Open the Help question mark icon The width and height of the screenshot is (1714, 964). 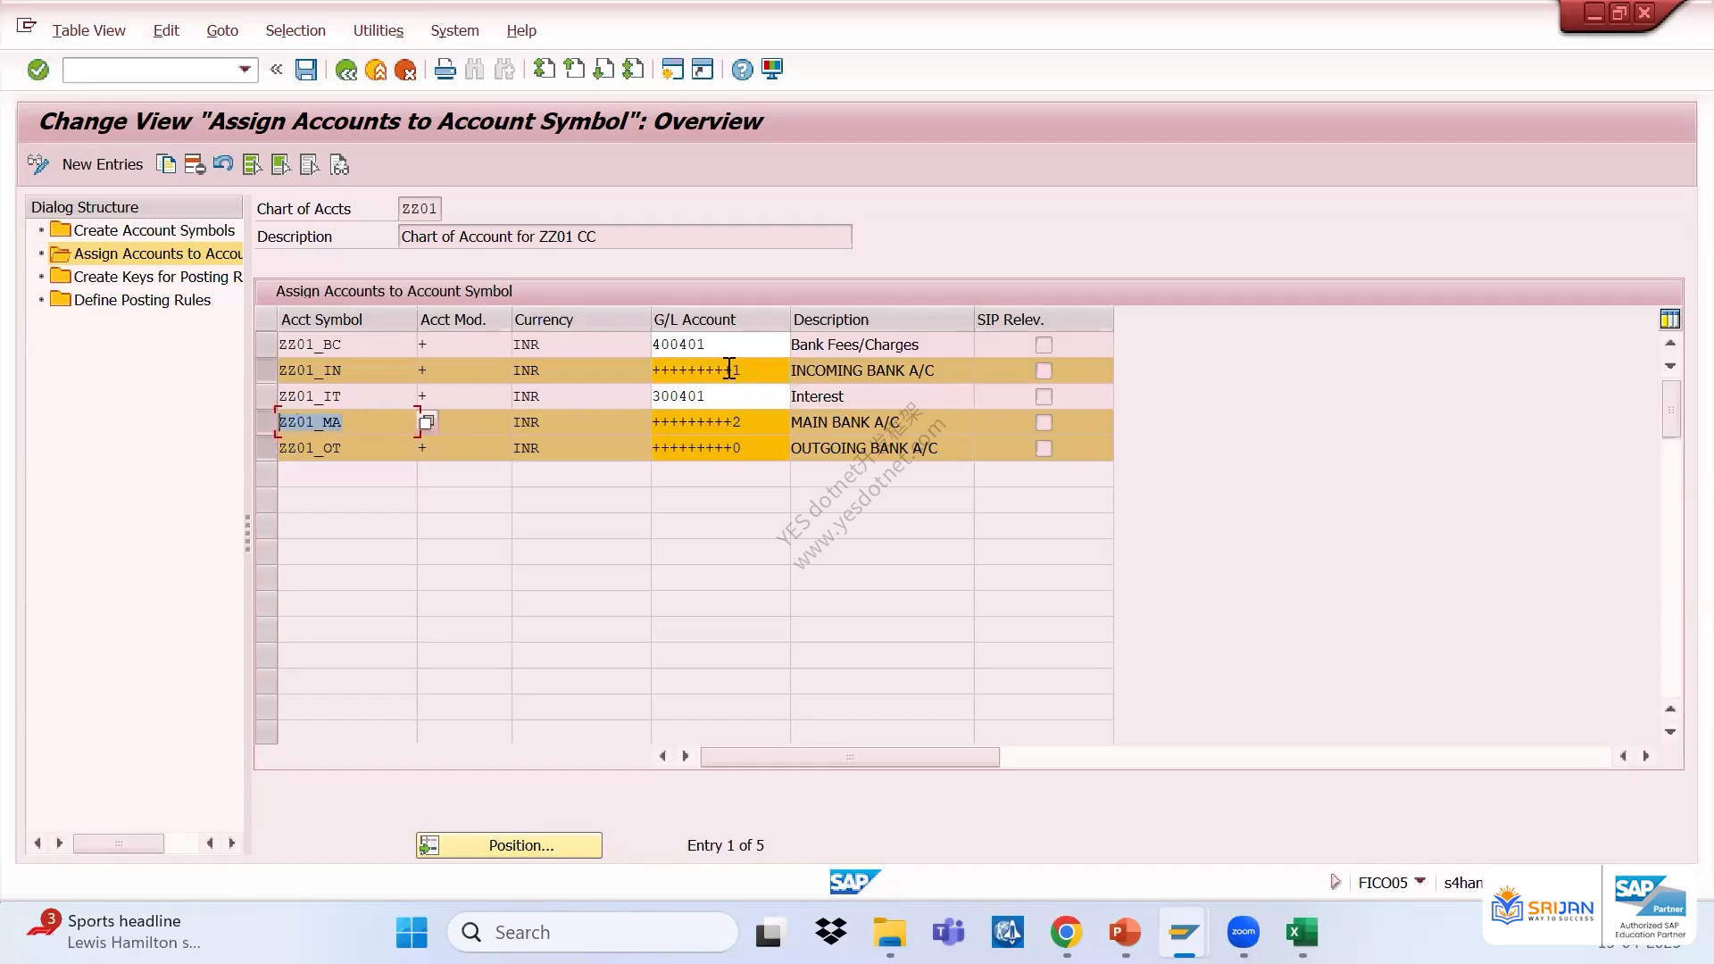pyautogui.click(x=742, y=70)
